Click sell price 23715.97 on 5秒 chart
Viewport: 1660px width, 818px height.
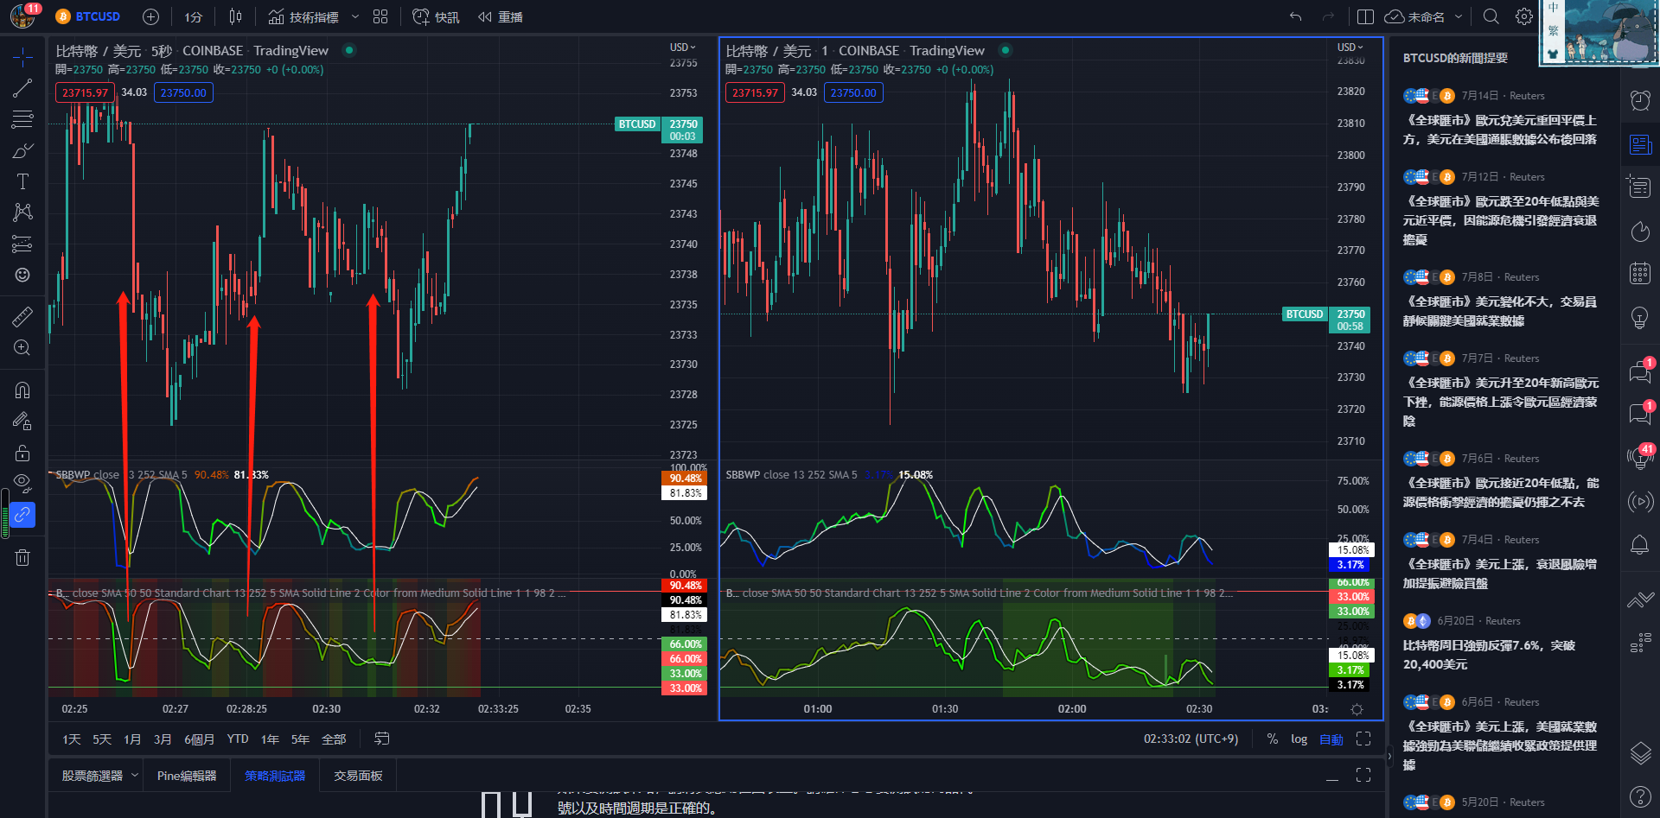[x=85, y=92]
